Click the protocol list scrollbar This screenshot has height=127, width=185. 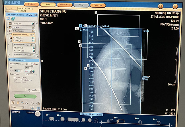pos(37,37)
